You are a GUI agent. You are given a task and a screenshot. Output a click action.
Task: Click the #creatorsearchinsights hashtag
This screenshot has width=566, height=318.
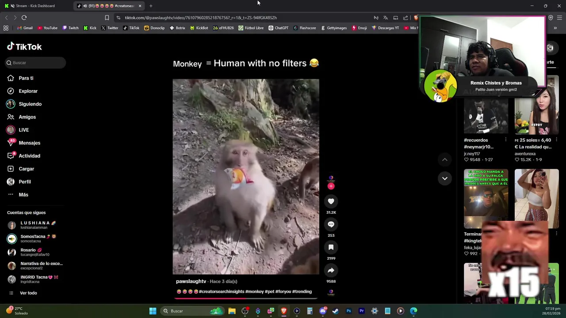pos(222,291)
